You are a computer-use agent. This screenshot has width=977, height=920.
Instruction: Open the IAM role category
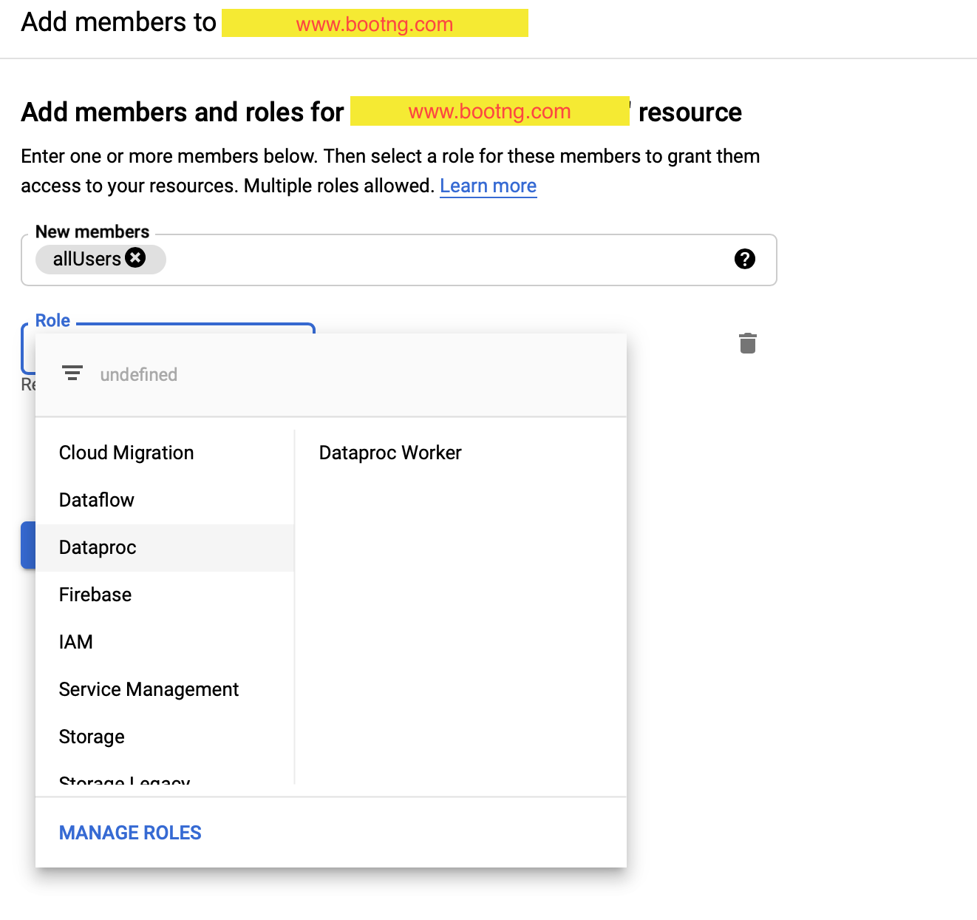[75, 642]
